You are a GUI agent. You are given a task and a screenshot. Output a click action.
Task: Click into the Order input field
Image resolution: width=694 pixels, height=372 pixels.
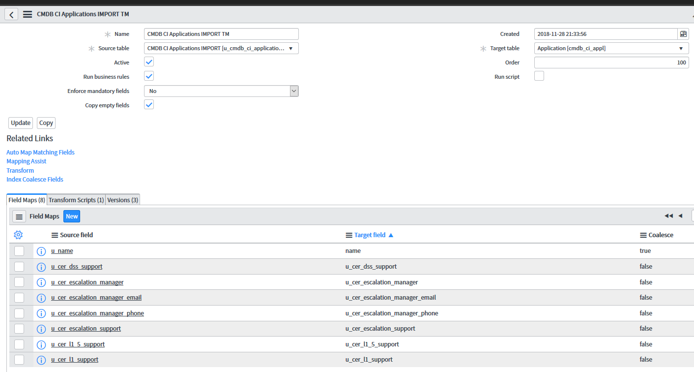click(x=611, y=62)
